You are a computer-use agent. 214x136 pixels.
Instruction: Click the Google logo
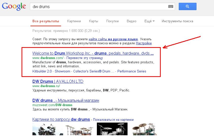[x=14, y=6]
